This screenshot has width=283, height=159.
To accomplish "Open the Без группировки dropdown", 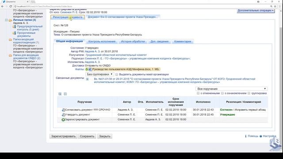I will coord(99,74).
